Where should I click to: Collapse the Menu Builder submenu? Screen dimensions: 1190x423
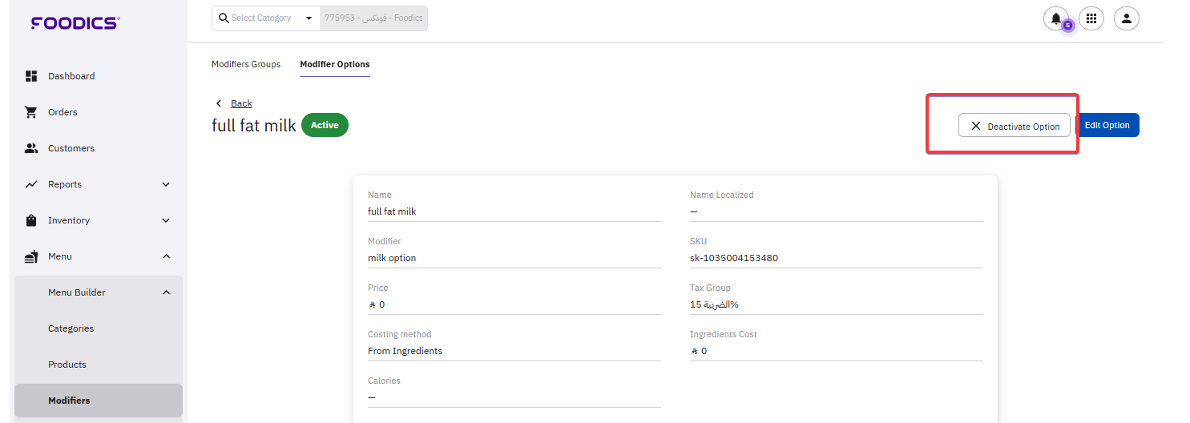pyautogui.click(x=166, y=292)
